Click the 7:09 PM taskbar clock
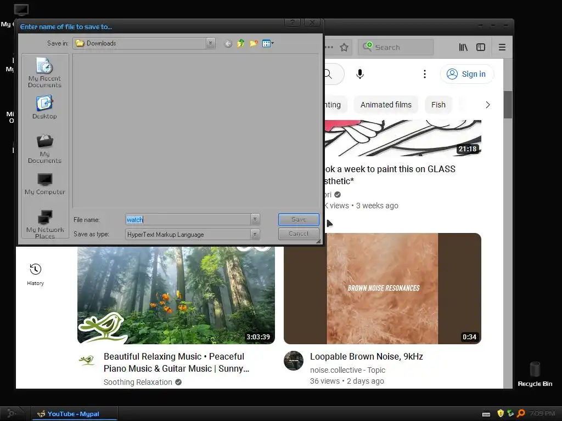 [542, 413]
